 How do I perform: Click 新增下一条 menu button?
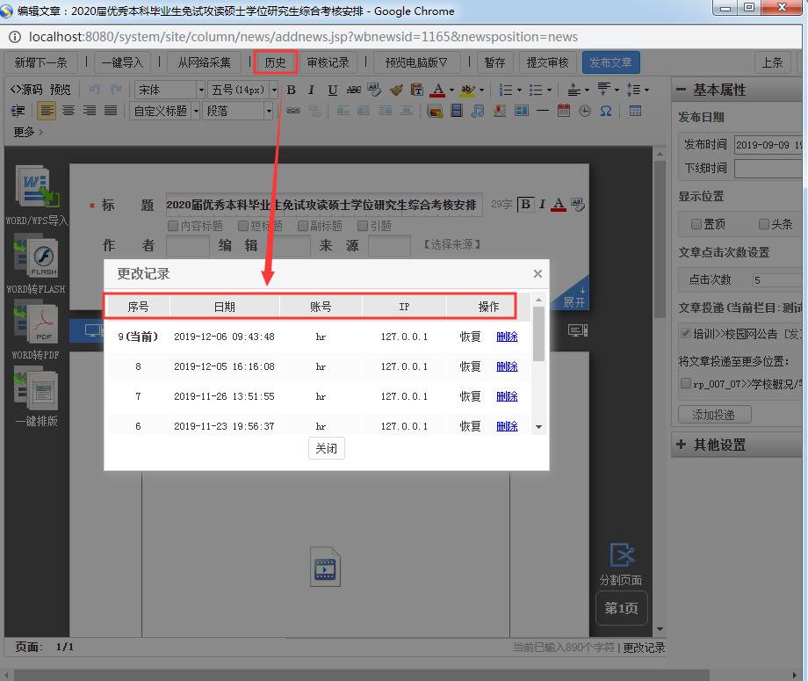pos(40,62)
